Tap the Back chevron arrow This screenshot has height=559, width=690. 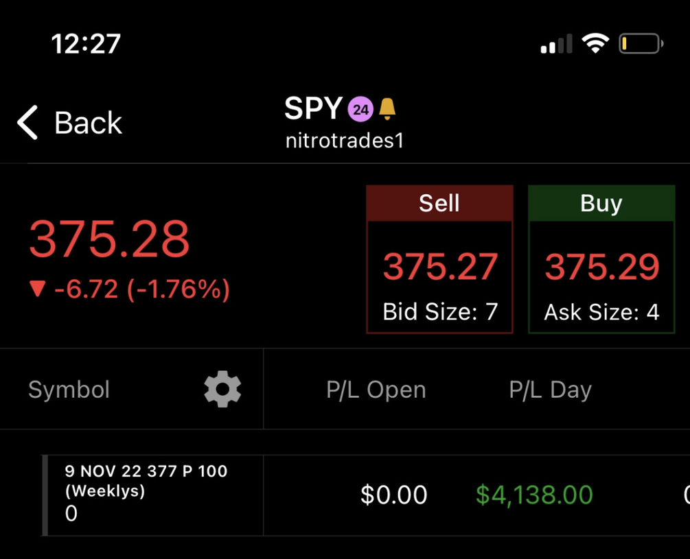pos(27,123)
